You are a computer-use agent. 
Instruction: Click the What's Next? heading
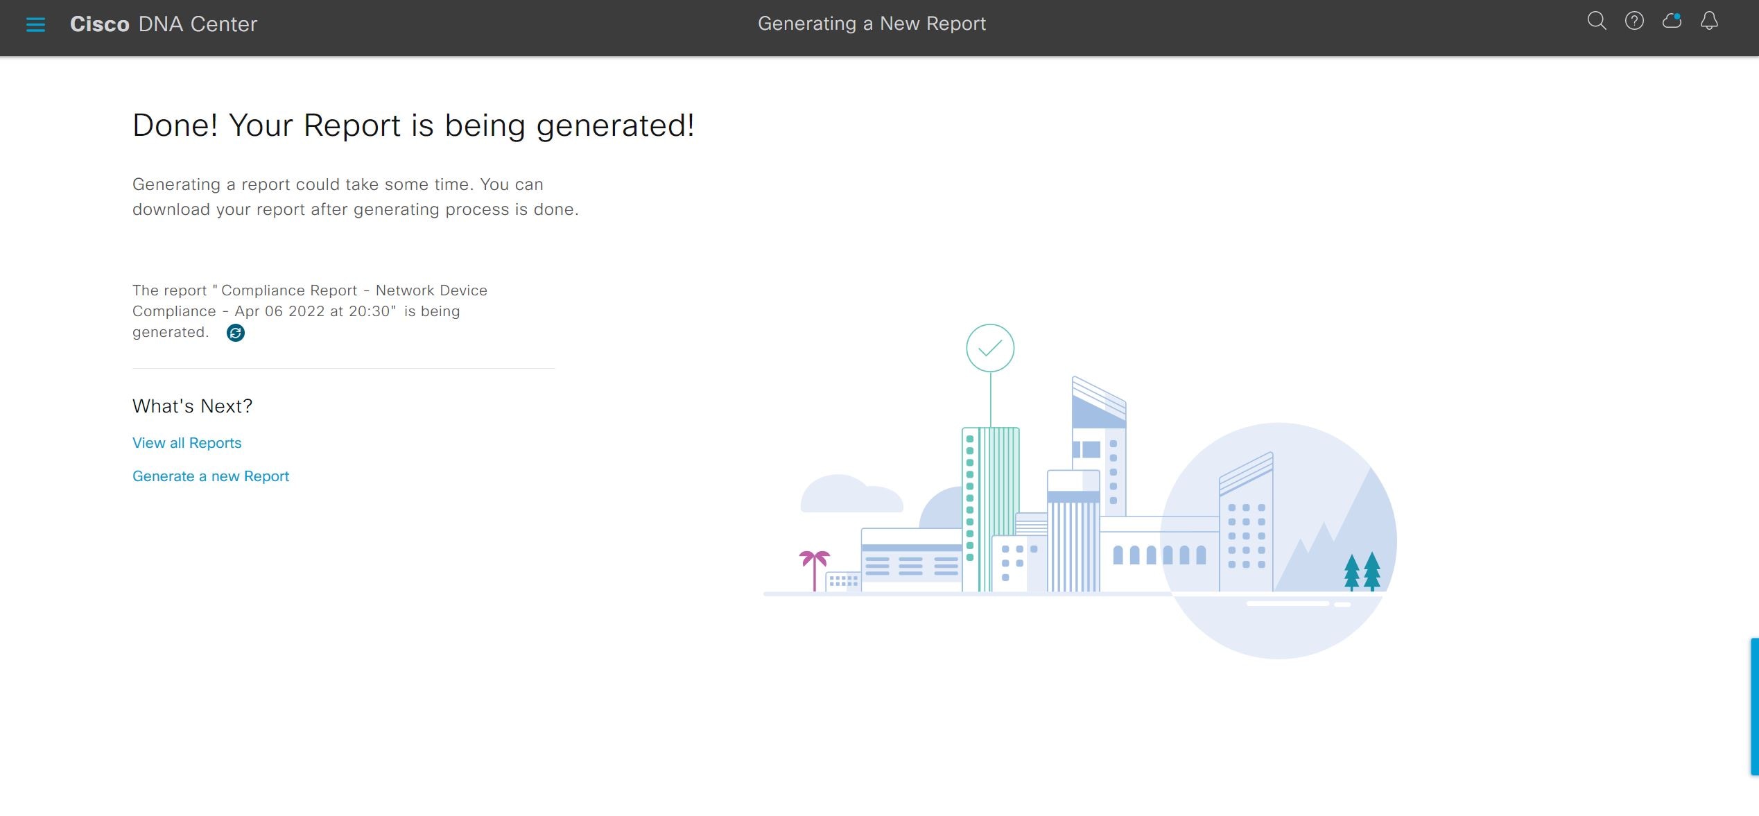(192, 406)
